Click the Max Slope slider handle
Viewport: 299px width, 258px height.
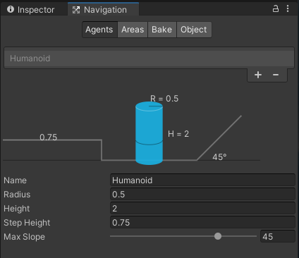click(218, 236)
